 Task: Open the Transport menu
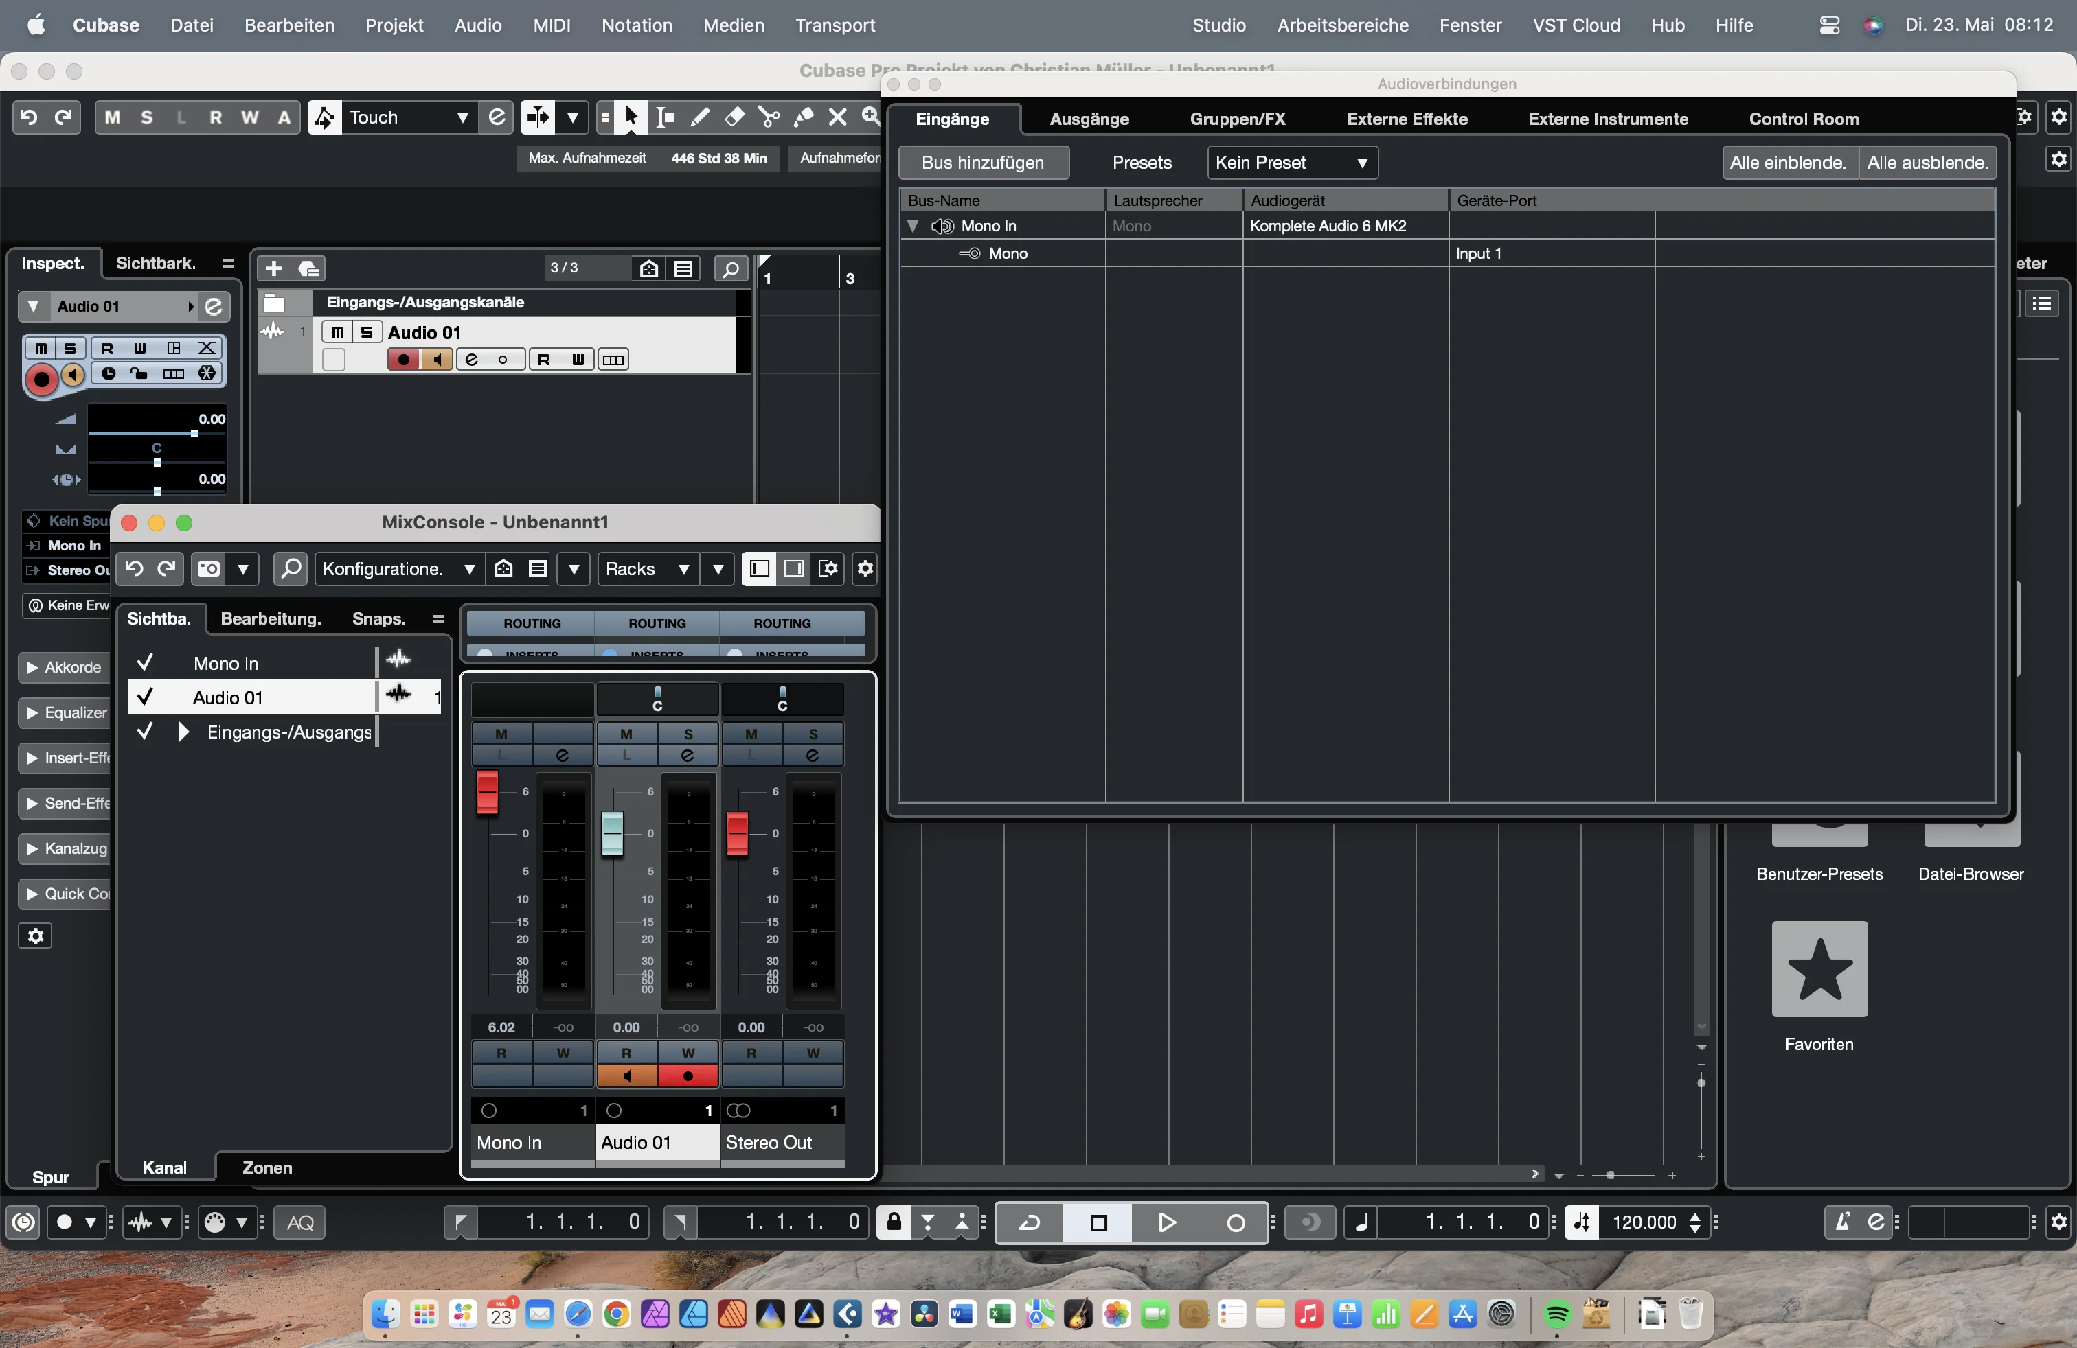835,25
